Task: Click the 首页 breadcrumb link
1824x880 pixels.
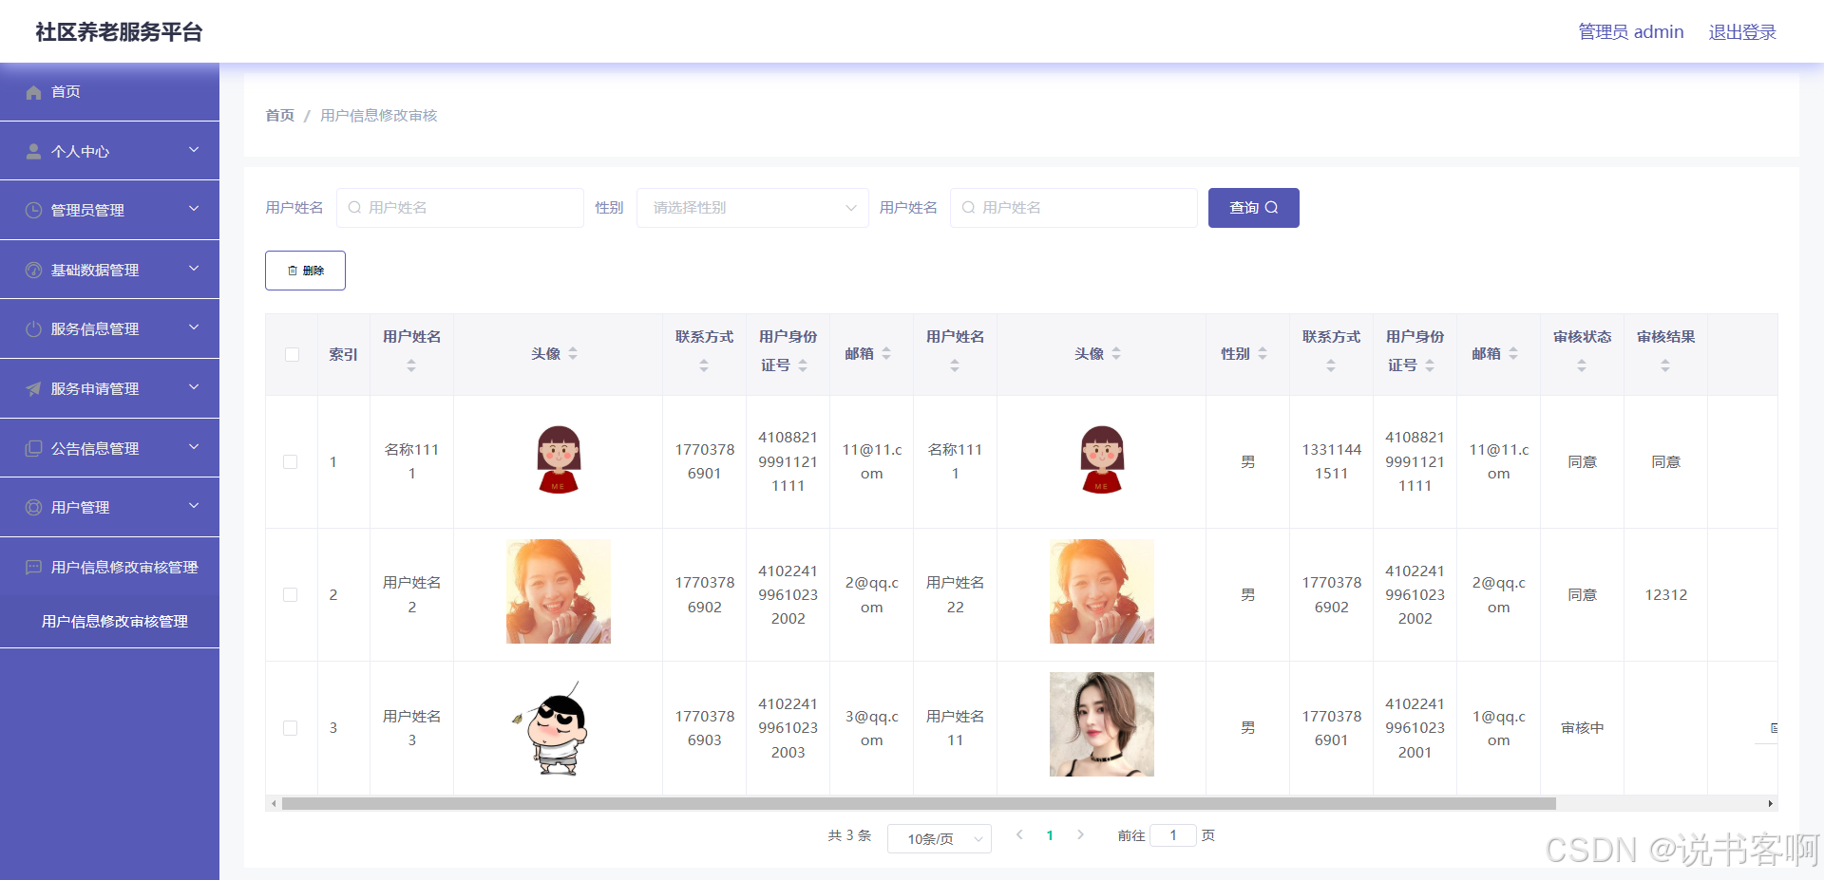Action: tap(278, 115)
